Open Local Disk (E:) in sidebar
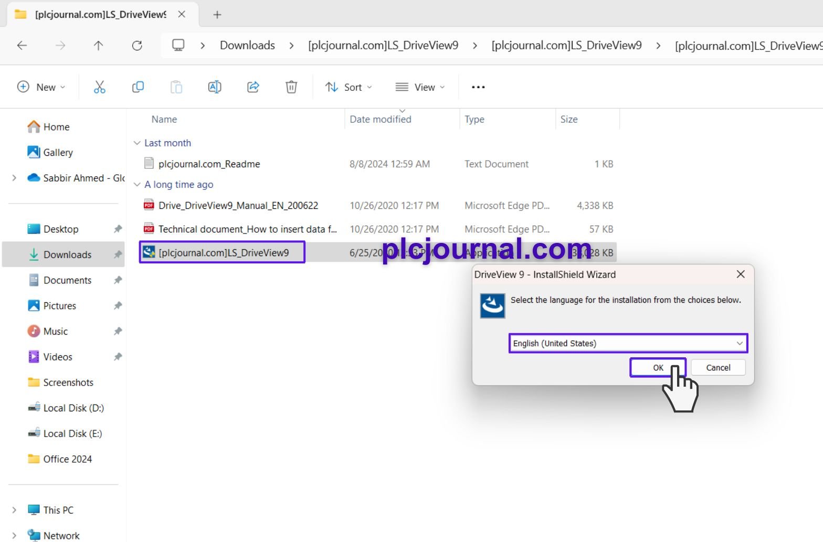 click(65, 433)
